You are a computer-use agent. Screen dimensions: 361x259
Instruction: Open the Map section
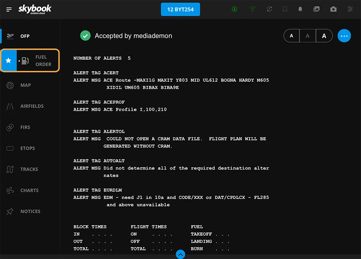coord(25,85)
